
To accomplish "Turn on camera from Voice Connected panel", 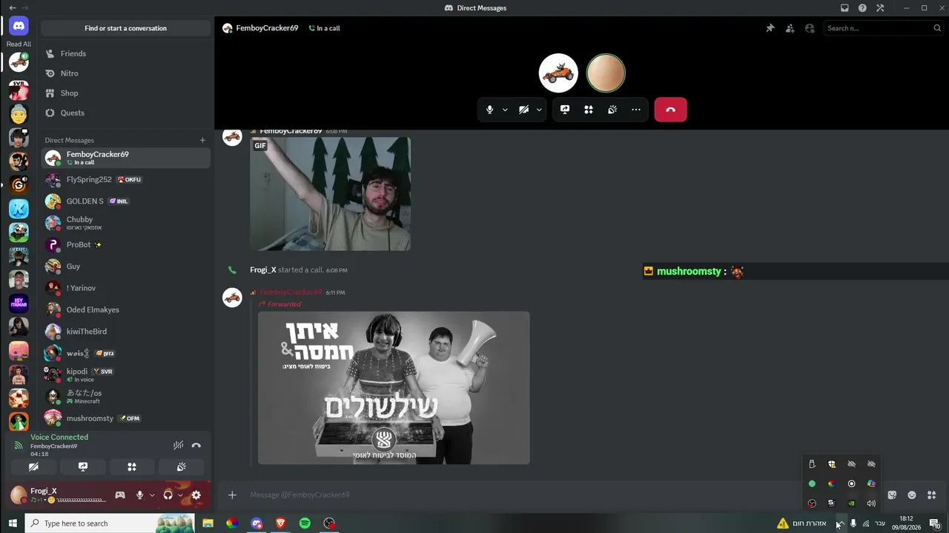I will tap(33, 467).
